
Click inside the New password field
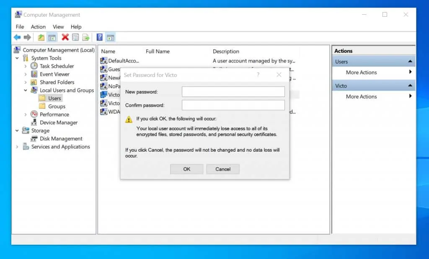[x=233, y=91]
